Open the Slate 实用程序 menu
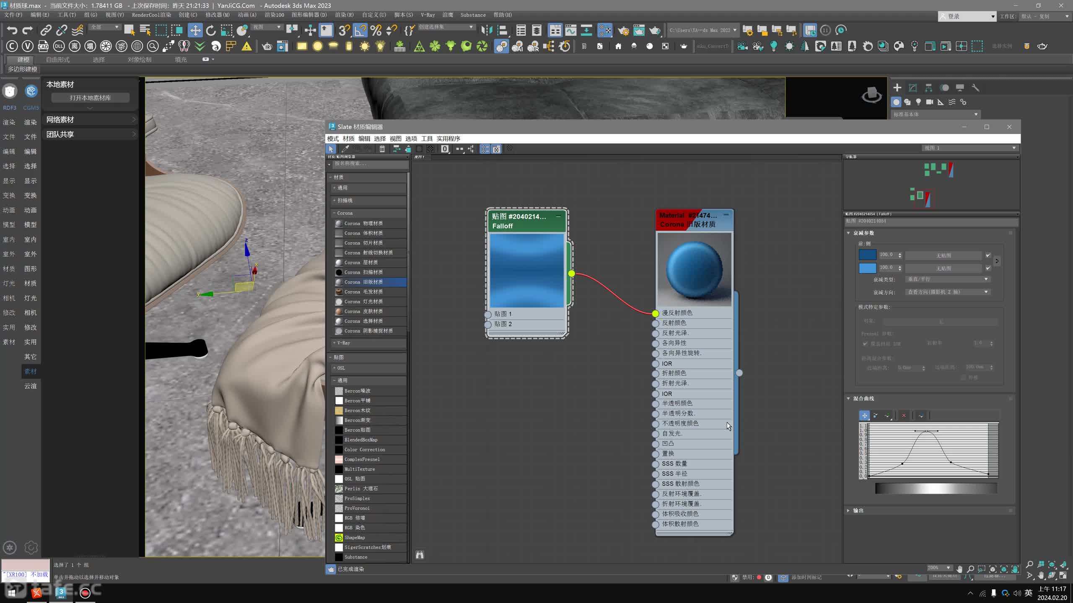The width and height of the screenshot is (1073, 603). [x=448, y=139]
